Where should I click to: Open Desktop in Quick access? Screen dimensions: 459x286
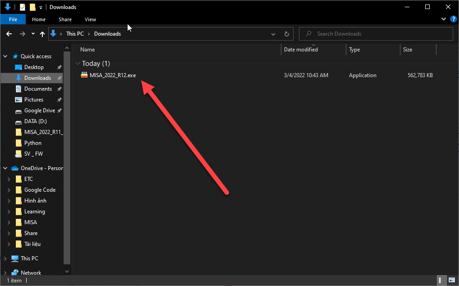[34, 67]
